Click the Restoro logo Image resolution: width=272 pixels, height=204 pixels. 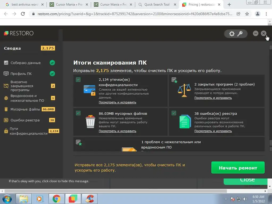(19, 33)
